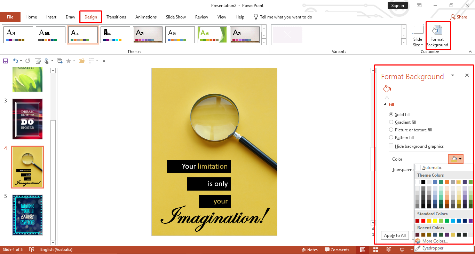Image resolution: width=475 pixels, height=254 pixels.
Task: Click the Apply to All button
Action: (x=395, y=235)
